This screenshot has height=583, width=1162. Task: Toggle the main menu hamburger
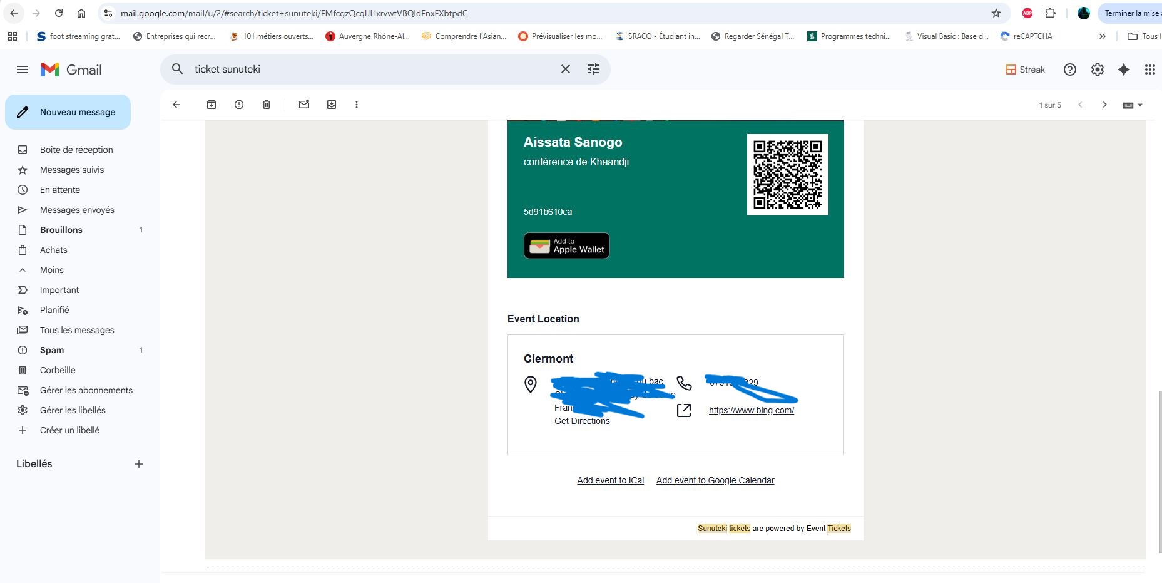23,70
